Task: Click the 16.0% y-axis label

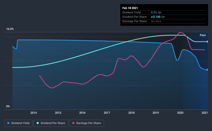Action: 10,29
